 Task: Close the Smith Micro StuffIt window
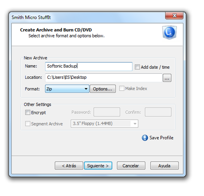pyautogui.click(x=174, y=16)
